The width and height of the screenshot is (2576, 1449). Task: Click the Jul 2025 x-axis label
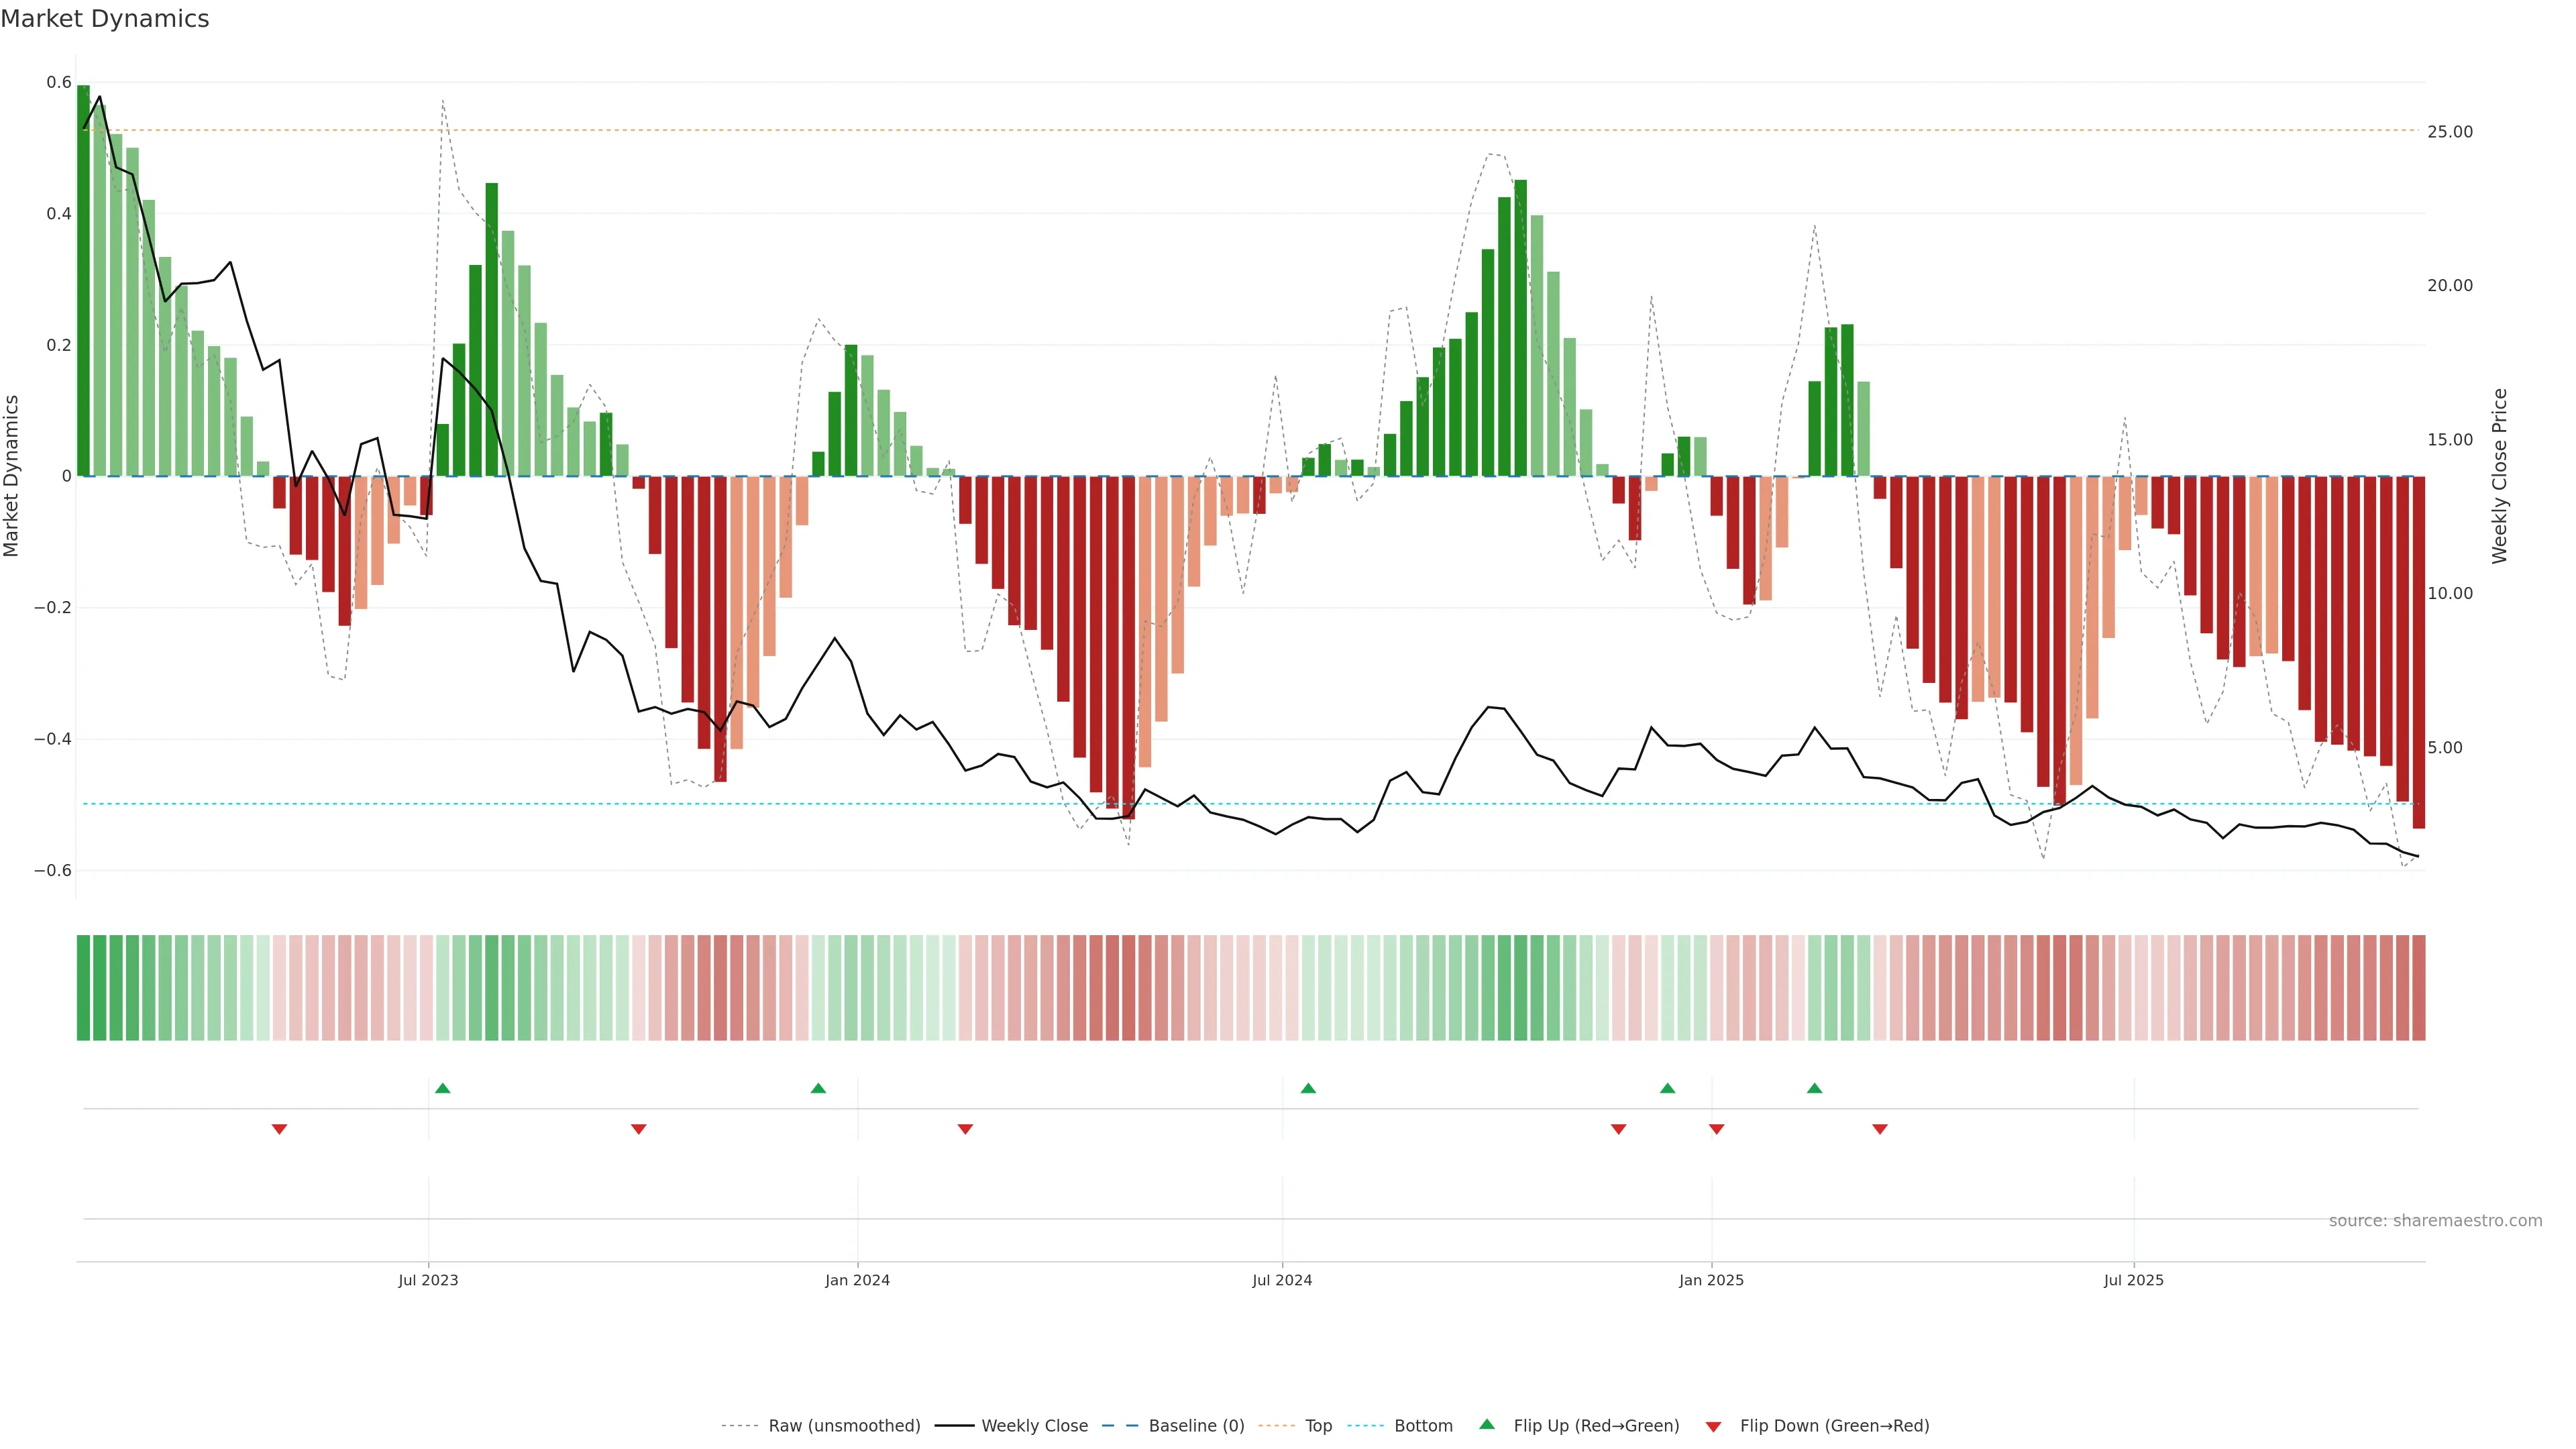(2133, 1280)
